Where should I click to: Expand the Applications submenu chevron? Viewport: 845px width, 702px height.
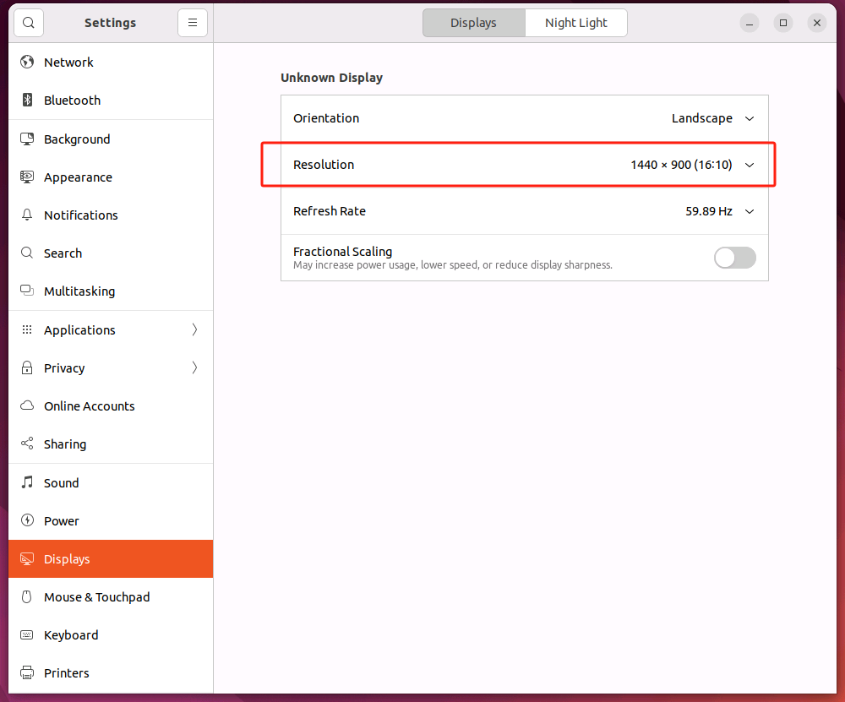(194, 329)
